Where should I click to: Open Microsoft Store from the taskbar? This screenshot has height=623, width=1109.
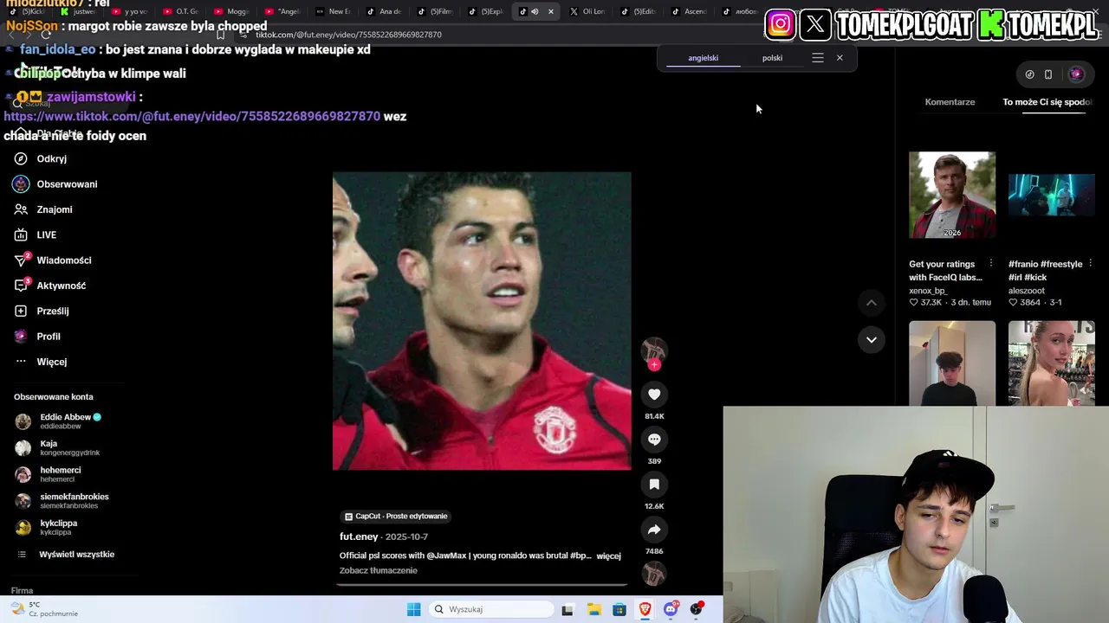(x=619, y=609)
